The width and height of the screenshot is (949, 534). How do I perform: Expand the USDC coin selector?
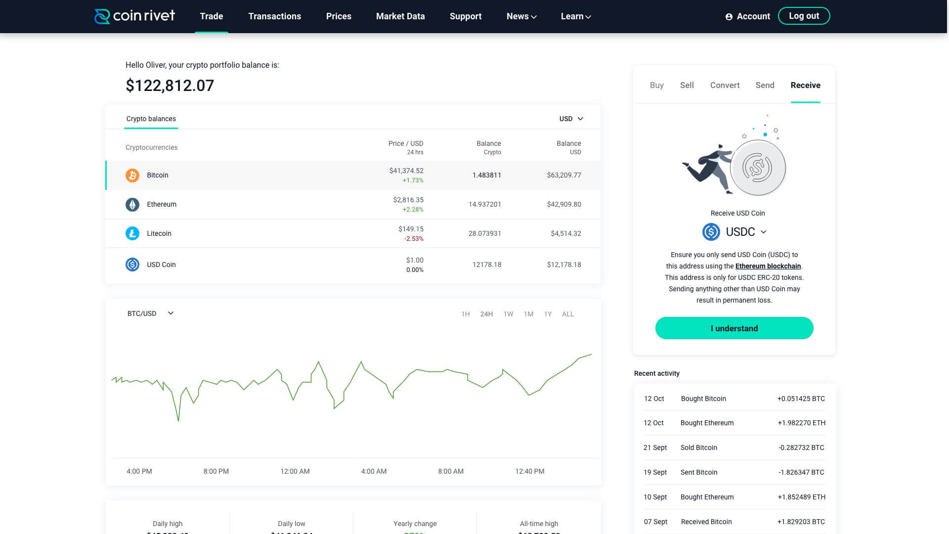tap(734, 232)
